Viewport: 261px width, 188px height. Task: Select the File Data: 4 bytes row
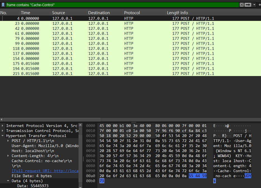point(32,176)
